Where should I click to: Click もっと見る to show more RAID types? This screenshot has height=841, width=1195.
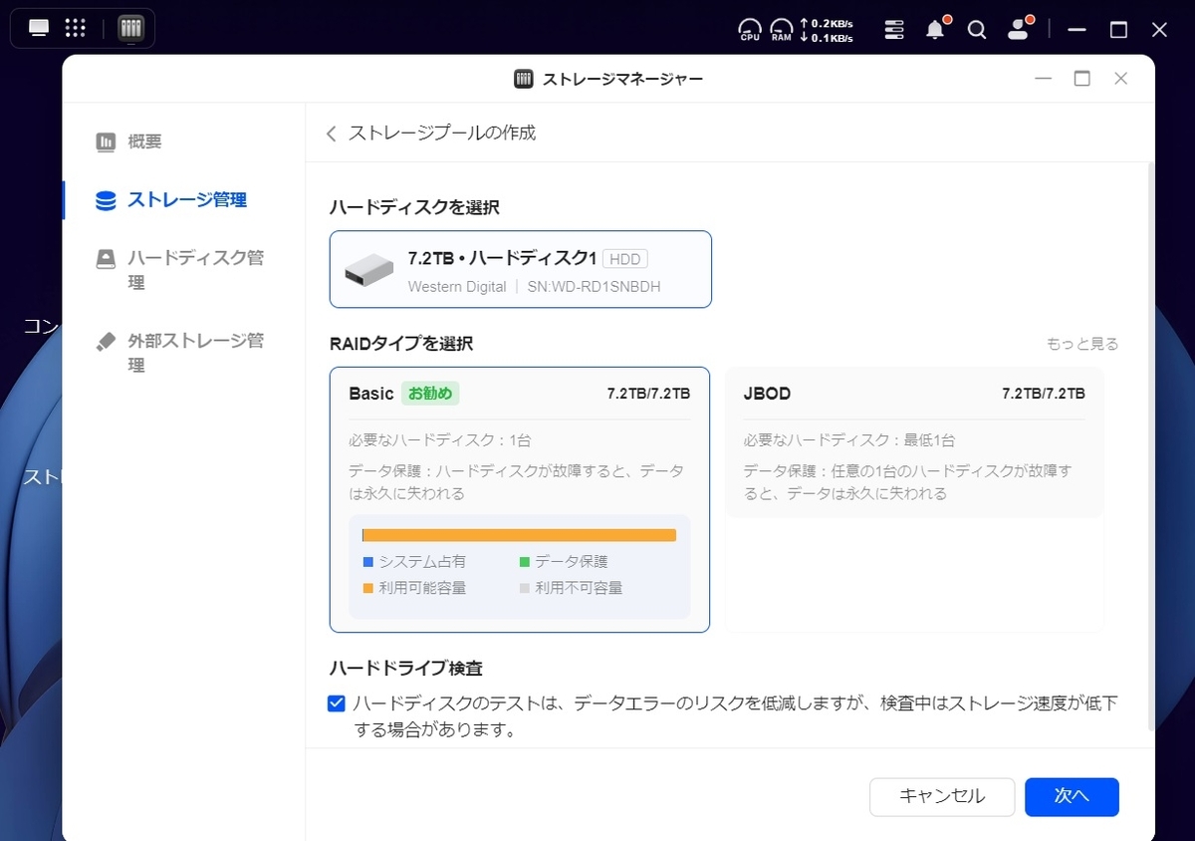tap(1082, 344)
